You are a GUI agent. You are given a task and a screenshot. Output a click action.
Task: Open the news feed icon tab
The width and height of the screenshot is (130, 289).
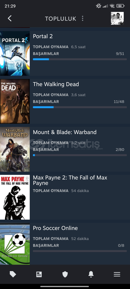[39, 274]
